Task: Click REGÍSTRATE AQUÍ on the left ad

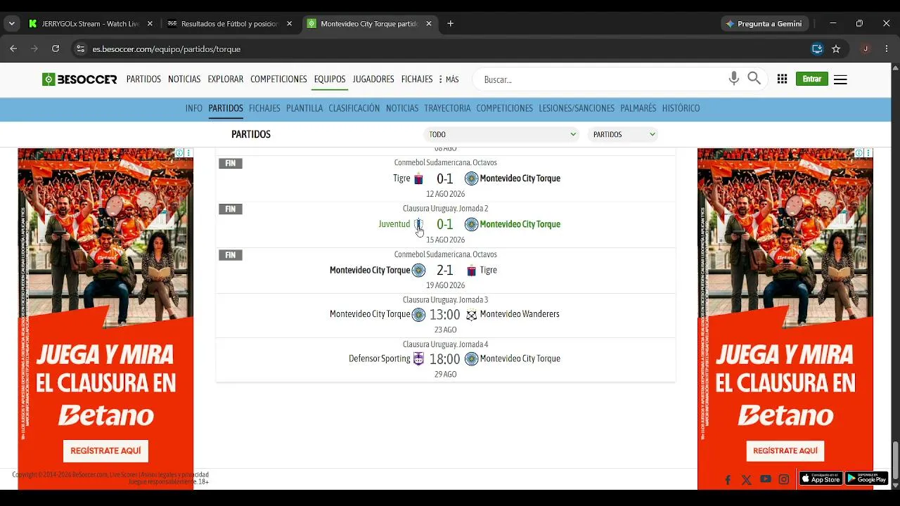Action: [105, 450]
